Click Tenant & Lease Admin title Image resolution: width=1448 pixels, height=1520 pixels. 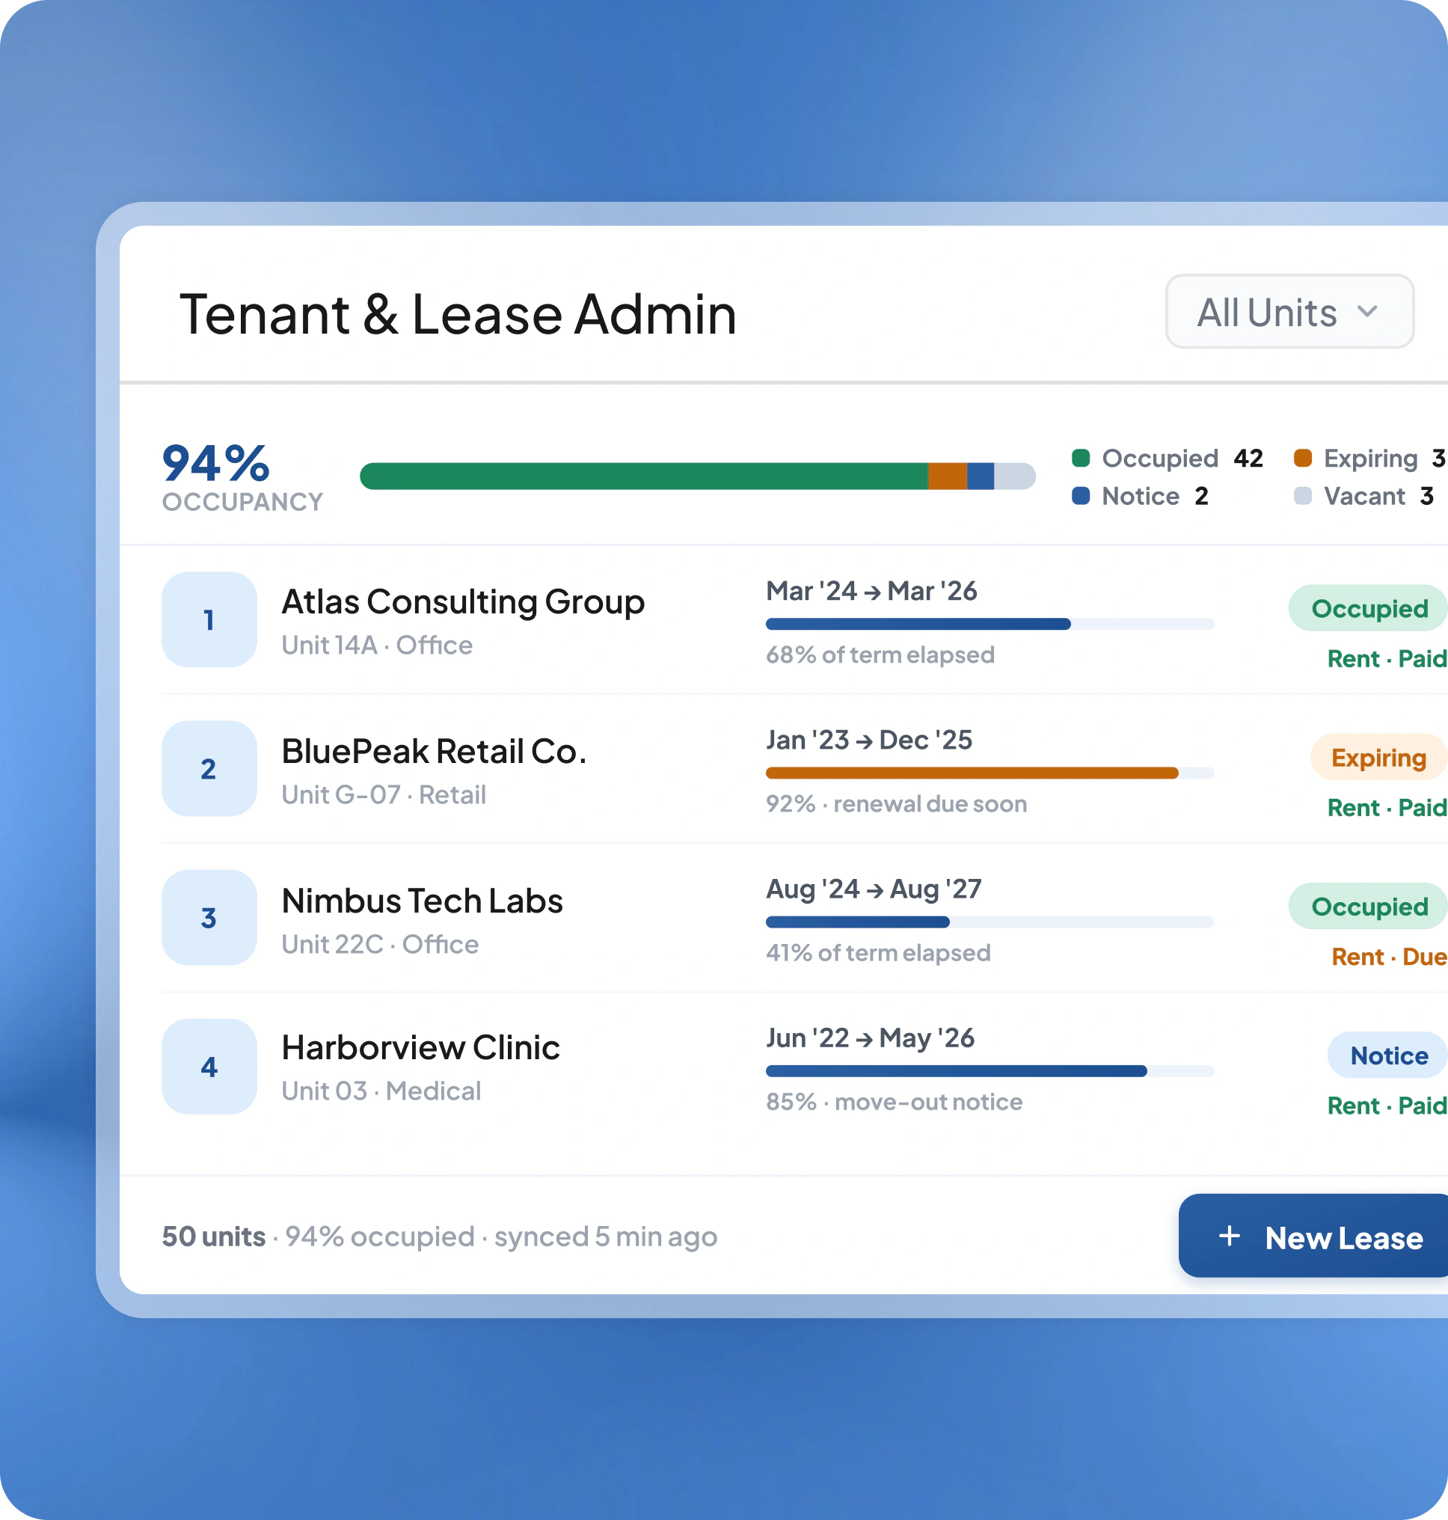pos(458,314)
